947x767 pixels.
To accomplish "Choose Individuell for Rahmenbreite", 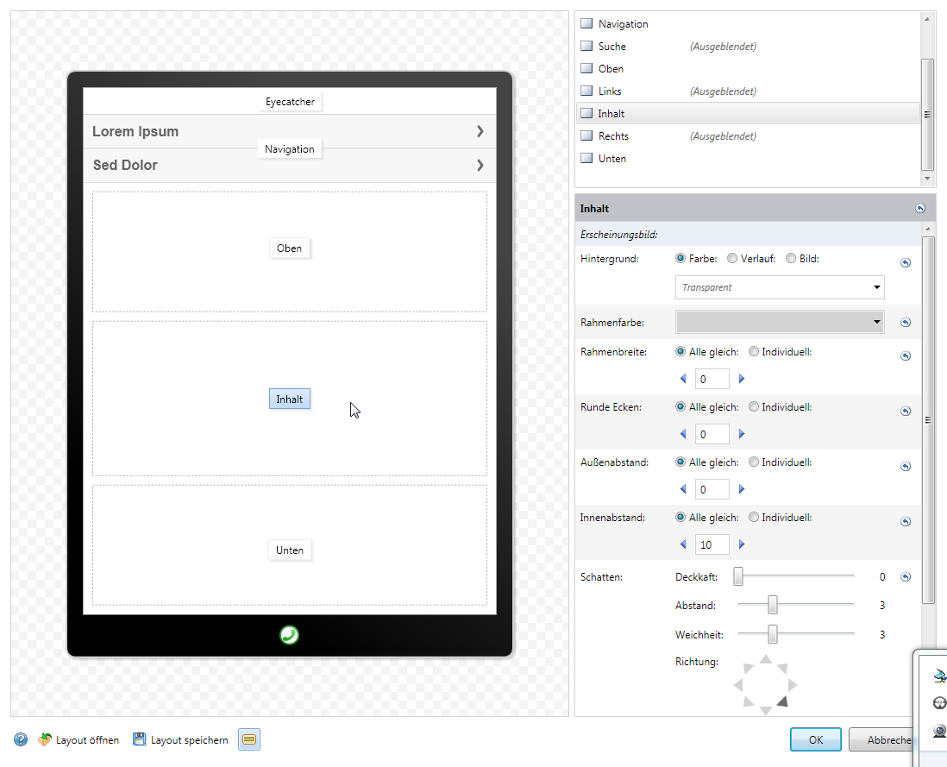I will [754, 352].
